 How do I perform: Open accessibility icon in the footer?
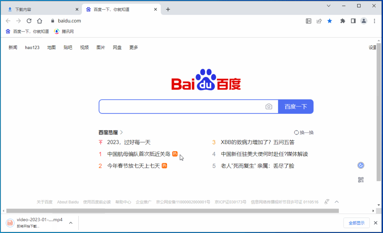[327, 202]
